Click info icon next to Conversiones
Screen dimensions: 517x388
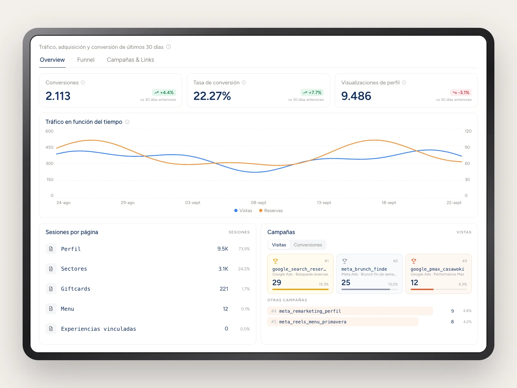[83, 83]
